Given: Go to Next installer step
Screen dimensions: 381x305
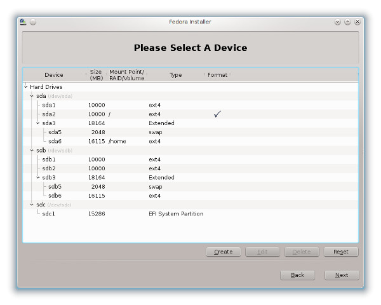Looking at the screenshot, I should pos(342,275).
